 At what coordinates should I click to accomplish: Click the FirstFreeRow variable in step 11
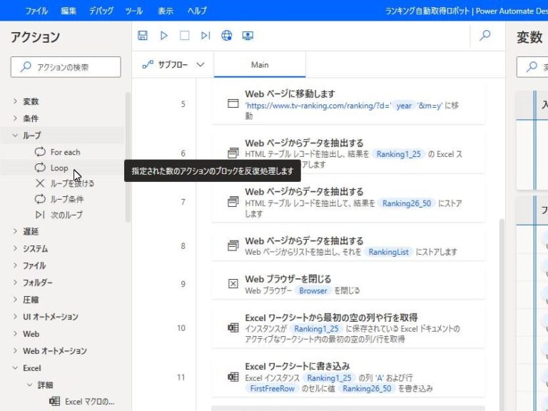[x=273, y=389]
